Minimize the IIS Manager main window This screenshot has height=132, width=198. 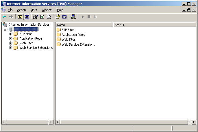(x=184, y=4)
